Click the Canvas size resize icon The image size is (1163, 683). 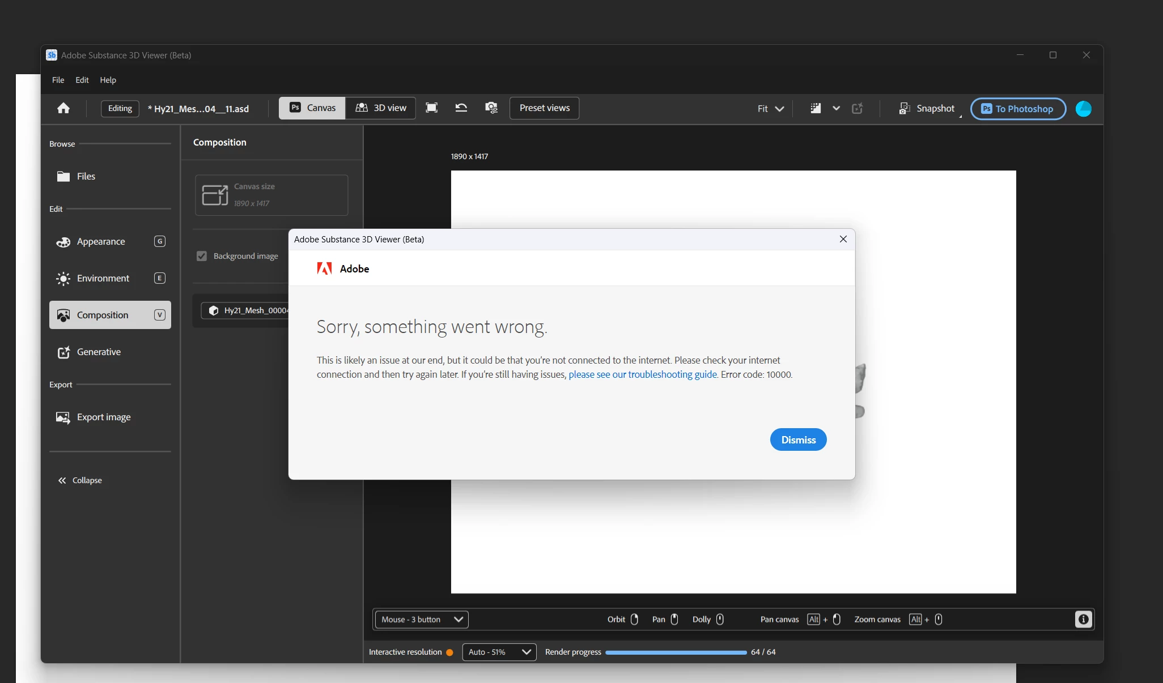click(215, 195)
